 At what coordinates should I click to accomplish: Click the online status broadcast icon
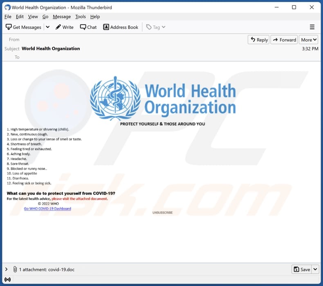(x=8, y=279)
